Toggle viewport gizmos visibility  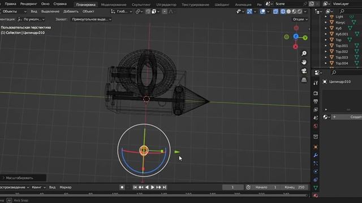pos(249,11)
